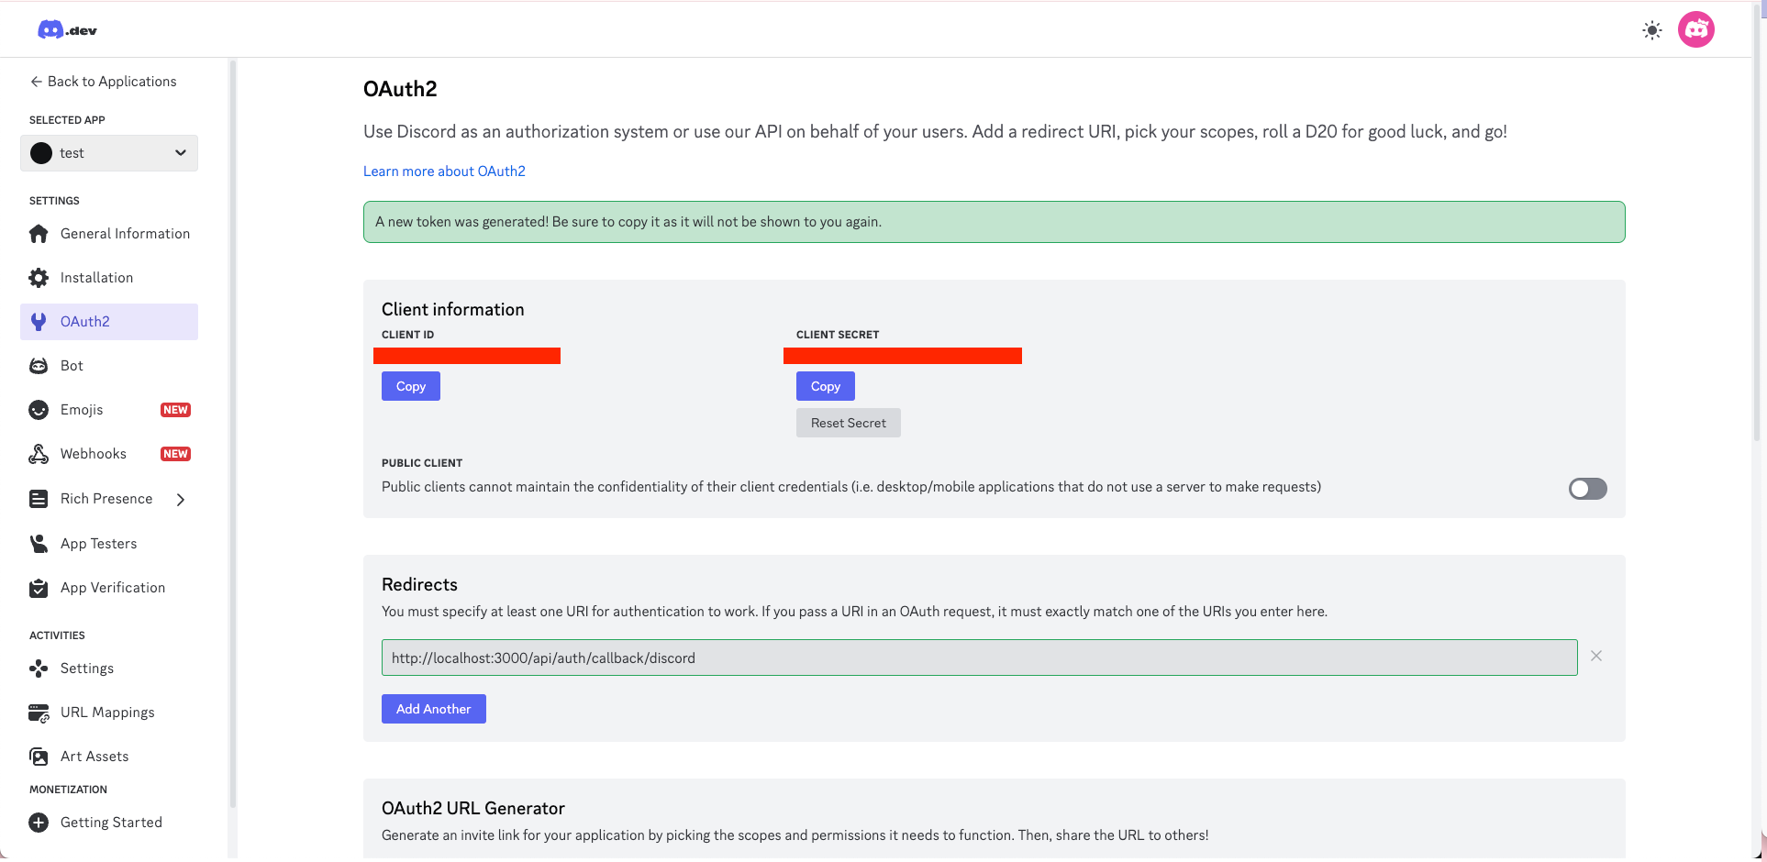Click the PUBLIC CLIENT label
1767x862 pixels.
click(422, 463)
